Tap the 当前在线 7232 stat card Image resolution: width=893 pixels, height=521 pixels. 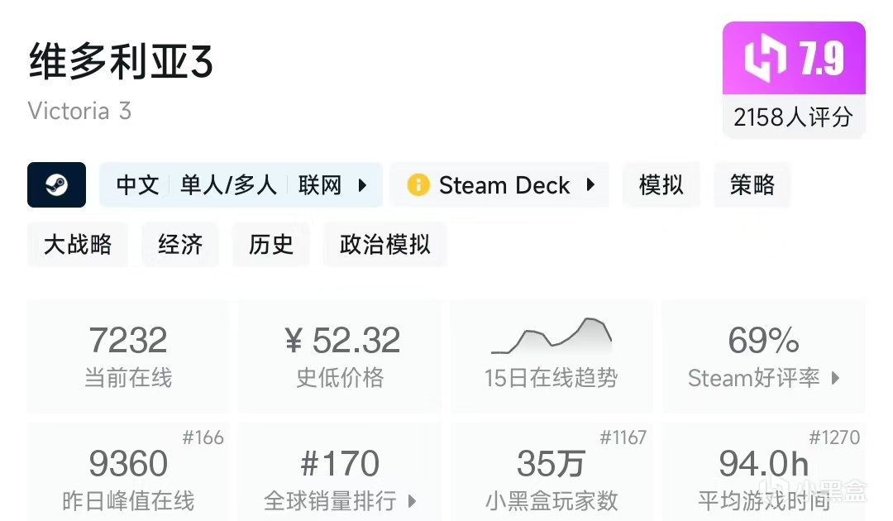(127, 356)
